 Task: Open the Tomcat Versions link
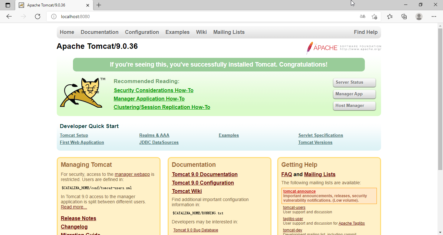315,143
